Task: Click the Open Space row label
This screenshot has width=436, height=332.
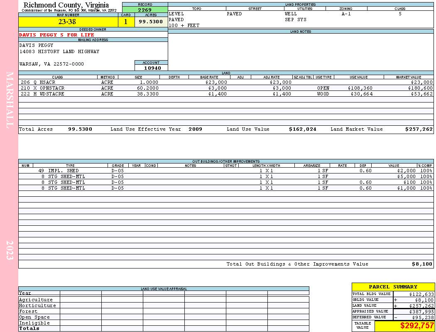Action: (34, 317)
